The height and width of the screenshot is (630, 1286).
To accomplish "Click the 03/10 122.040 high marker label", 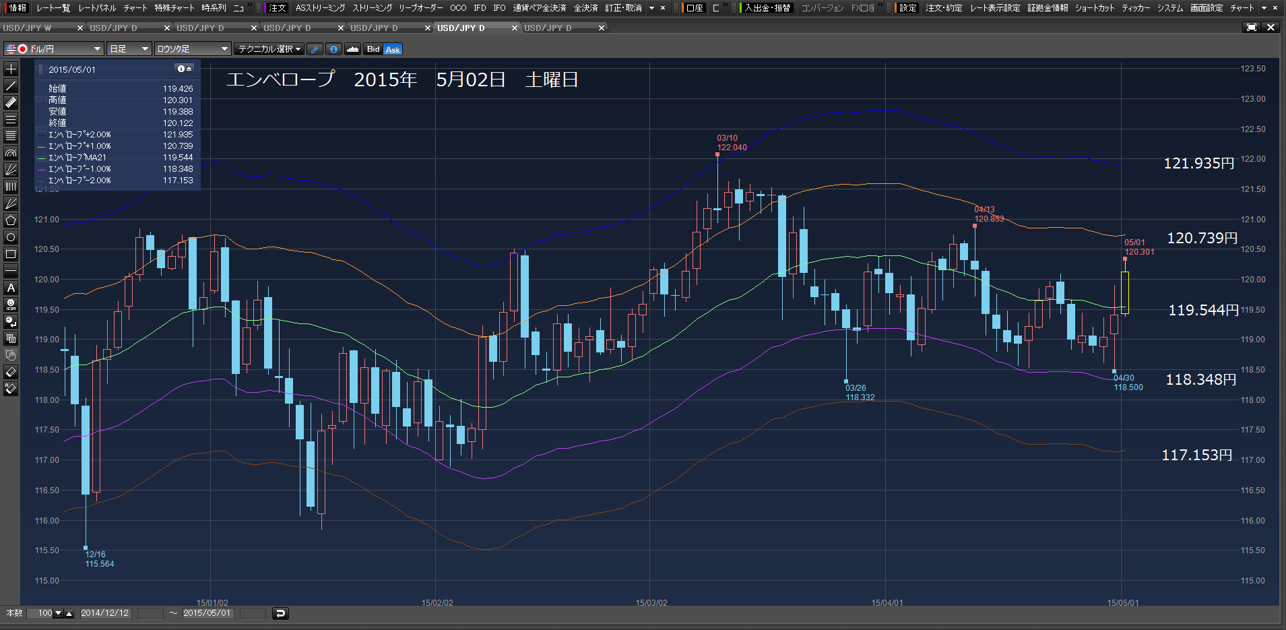I will (732, 143).
